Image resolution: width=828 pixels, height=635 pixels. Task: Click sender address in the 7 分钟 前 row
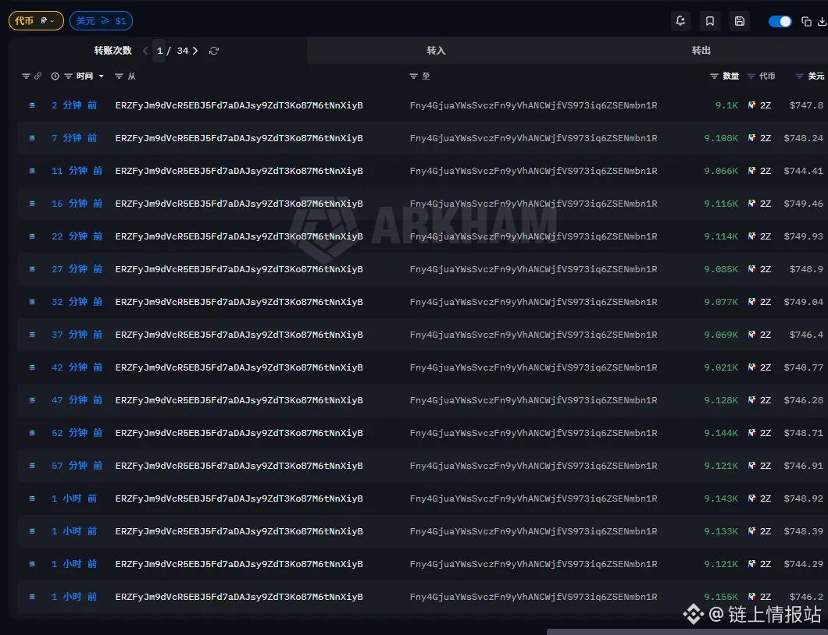click(239, 138)
